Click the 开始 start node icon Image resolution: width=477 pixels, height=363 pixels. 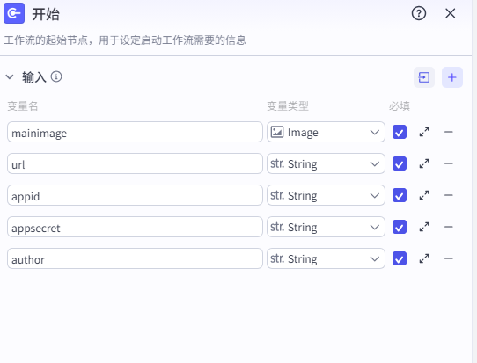pos(14,13)
